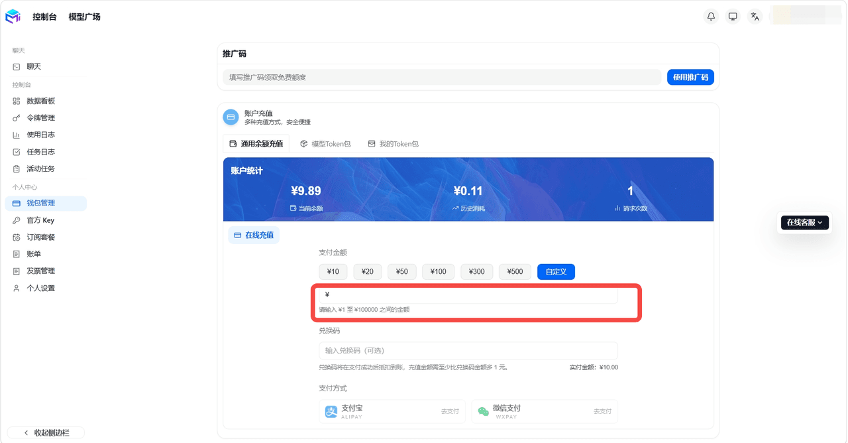This screenshot has width=848, height=443.
Task: Click the Alipay logo icon
Action: pos(331,412)
